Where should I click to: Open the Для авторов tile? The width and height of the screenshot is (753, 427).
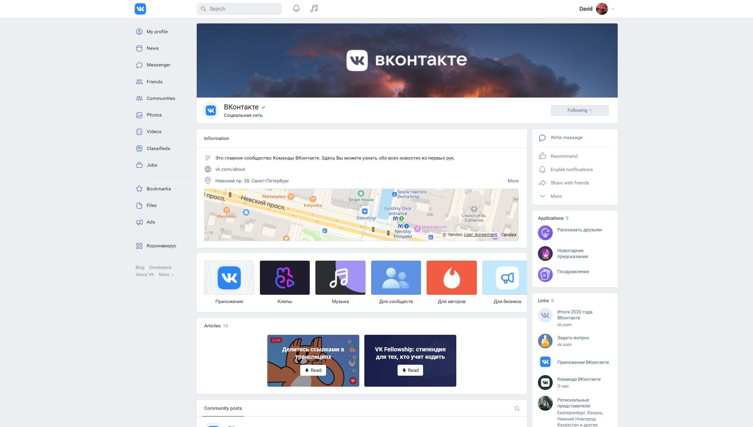coord(452,282)
